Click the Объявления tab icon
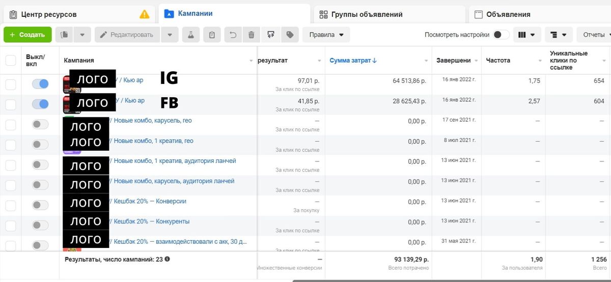The image size is (611, 282). click(x=478, y=14)
